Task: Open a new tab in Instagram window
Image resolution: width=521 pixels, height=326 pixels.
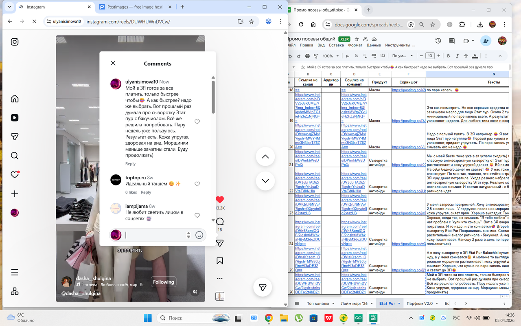Action: click(182, 7)
